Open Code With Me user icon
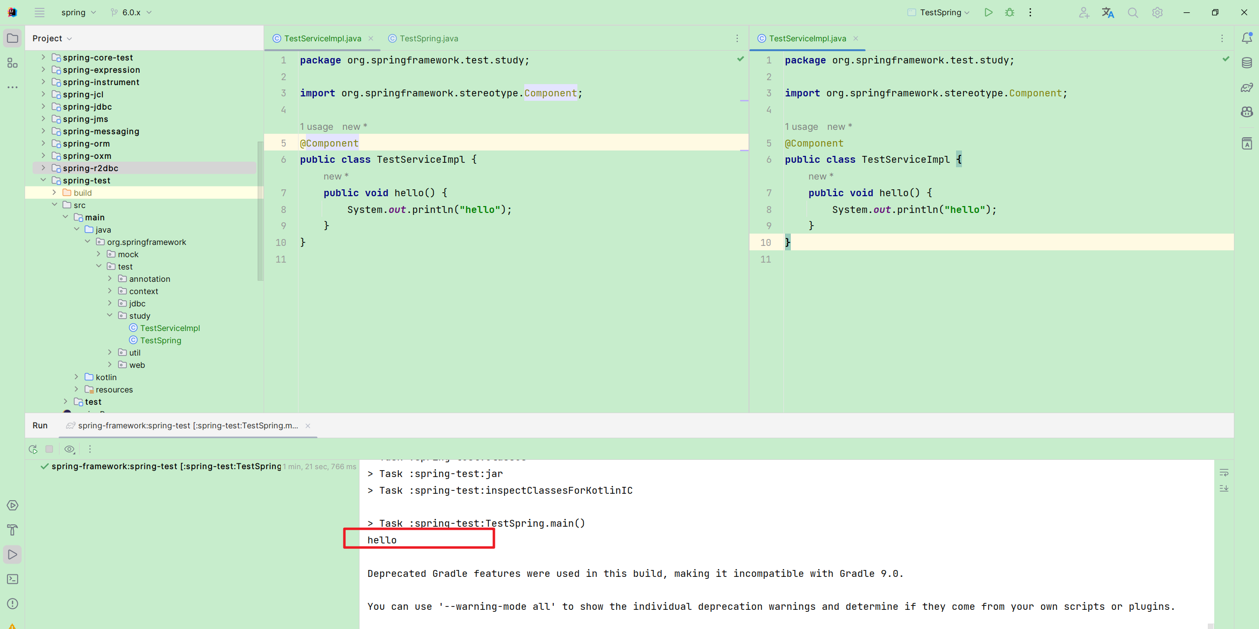The width and height of the screenshot is (1259, 629). click(1083, 12)
